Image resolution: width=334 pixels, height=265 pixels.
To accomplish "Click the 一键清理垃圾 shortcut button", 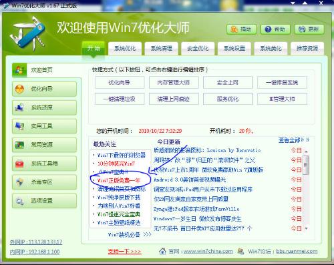I will (120, 99).
